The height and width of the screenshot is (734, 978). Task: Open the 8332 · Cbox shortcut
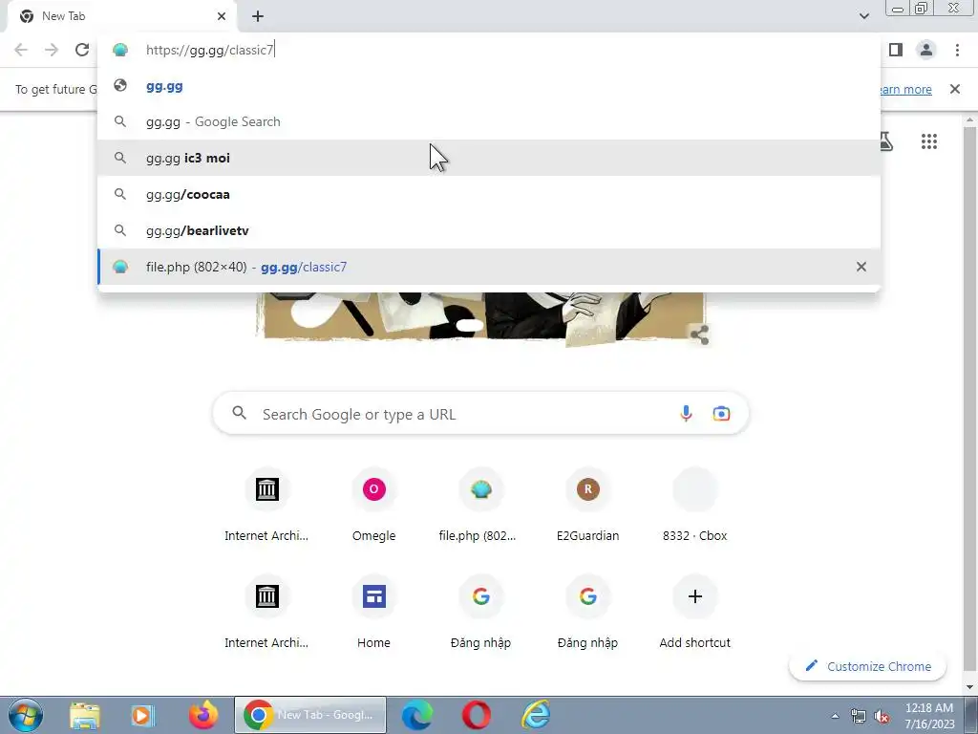(695, 506)
